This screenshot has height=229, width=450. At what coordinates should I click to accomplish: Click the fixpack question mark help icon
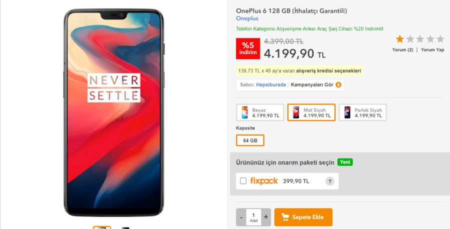click(330, 181)
